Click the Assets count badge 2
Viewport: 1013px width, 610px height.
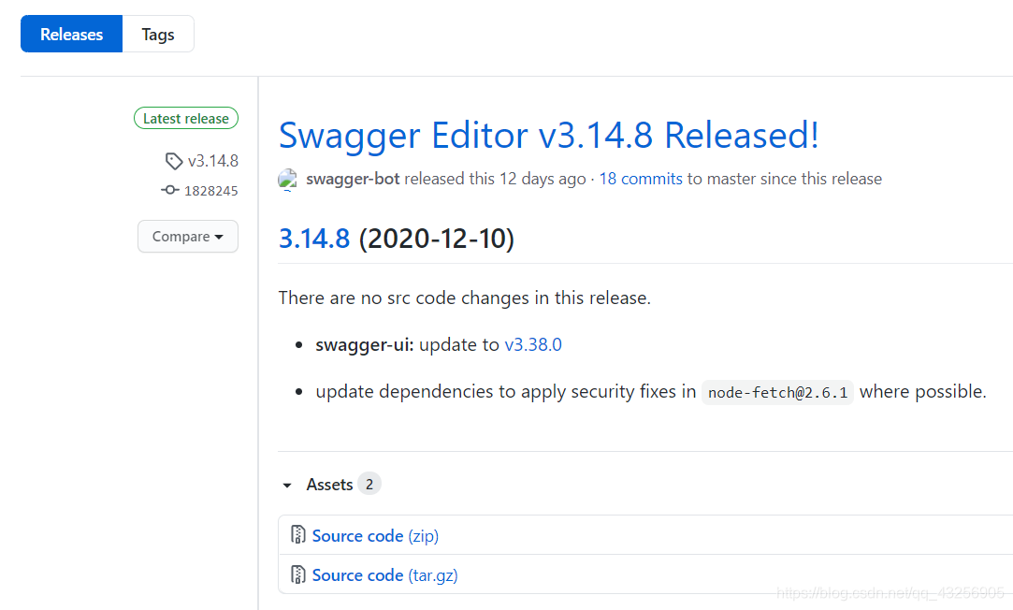369,484
